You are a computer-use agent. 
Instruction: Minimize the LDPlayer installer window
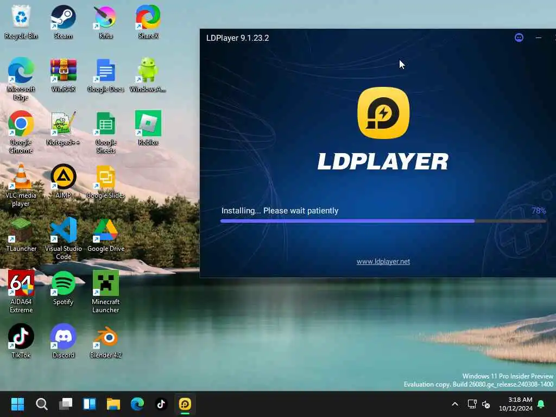point(538,37)
